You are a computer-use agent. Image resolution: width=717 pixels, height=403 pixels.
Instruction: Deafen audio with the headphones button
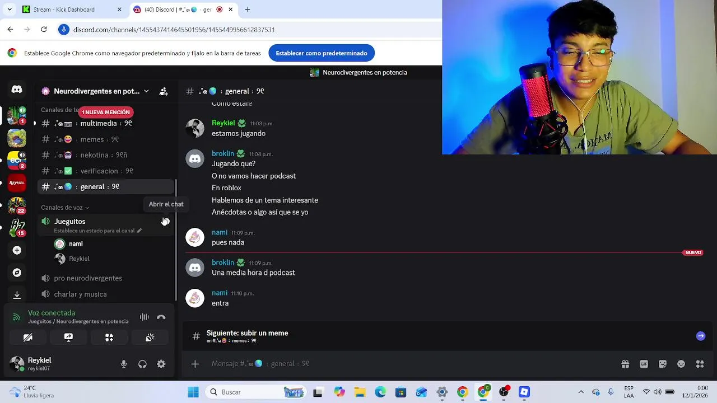[x=142, y=364]
